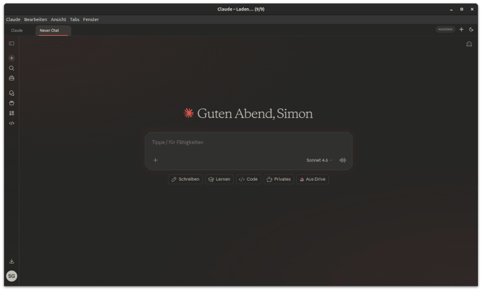The image size is (482, 291).
Task: Switch to the Claude tab
Action: tap(17, 31)
